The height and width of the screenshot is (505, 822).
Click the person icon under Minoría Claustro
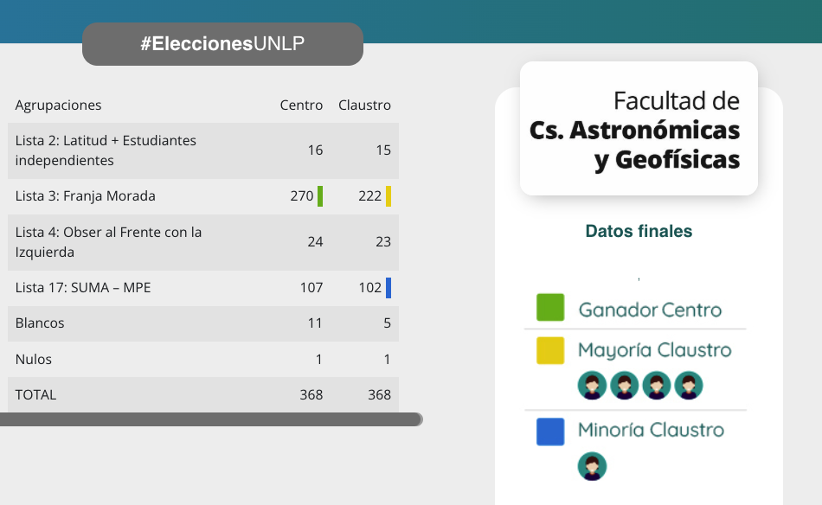pos(592,466)
